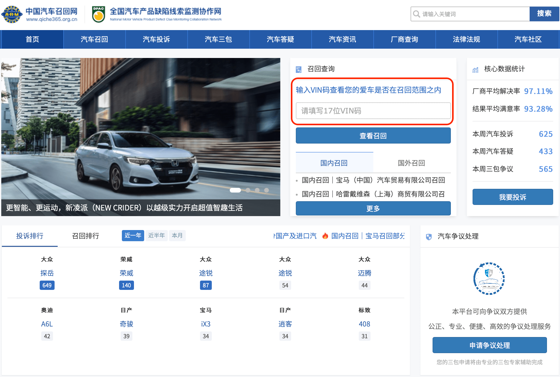Open the 汽车投诉 navigation menu
560x377 pixels.
pyautogui.click(x=156, y=39)
